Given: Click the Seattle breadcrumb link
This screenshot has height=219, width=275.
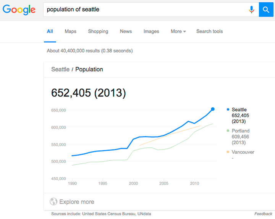Looking at the screenshot, I should click(x=60, y=69).
